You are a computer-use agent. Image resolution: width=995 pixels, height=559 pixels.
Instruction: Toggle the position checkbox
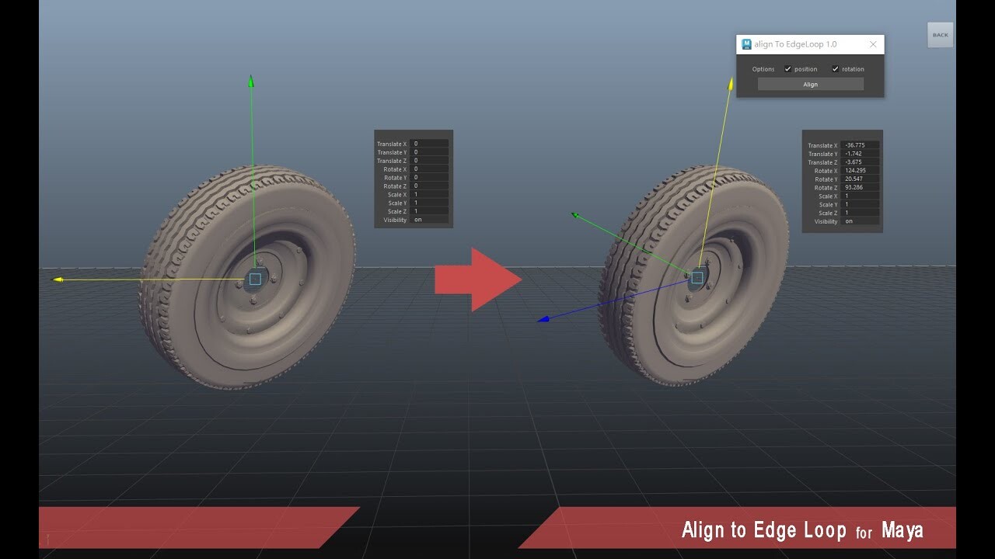(x=788, y=69)
